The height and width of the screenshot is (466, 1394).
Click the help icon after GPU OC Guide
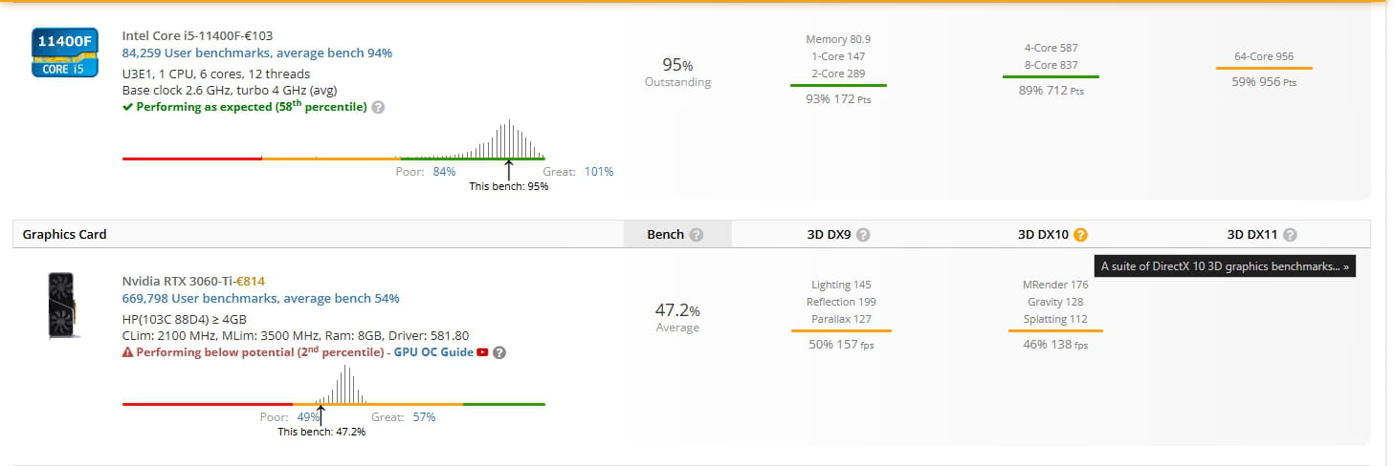pos(499,352)
